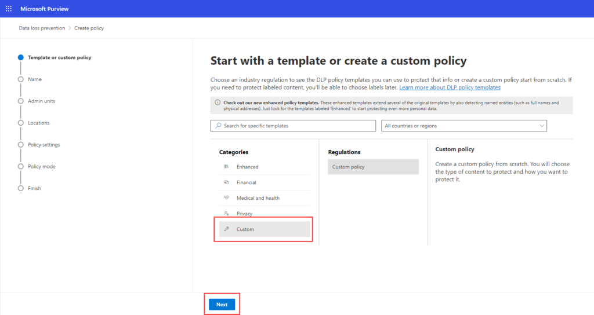Open Learn more about DLP policy templates link

[x=450, y=87]
